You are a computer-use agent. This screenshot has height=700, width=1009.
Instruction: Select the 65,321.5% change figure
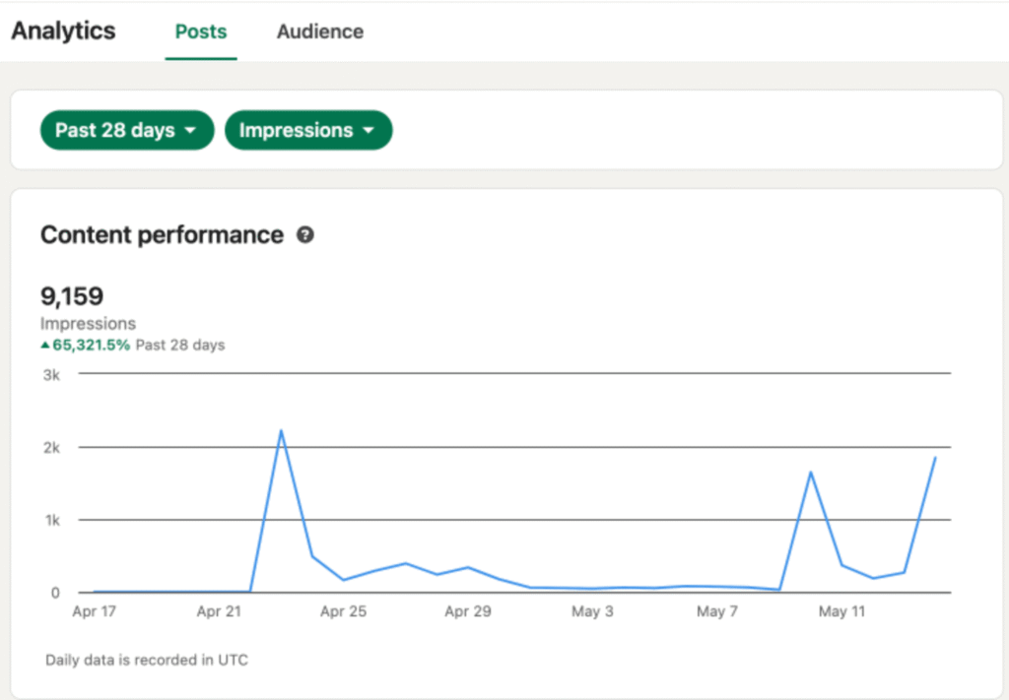(91, 346)
